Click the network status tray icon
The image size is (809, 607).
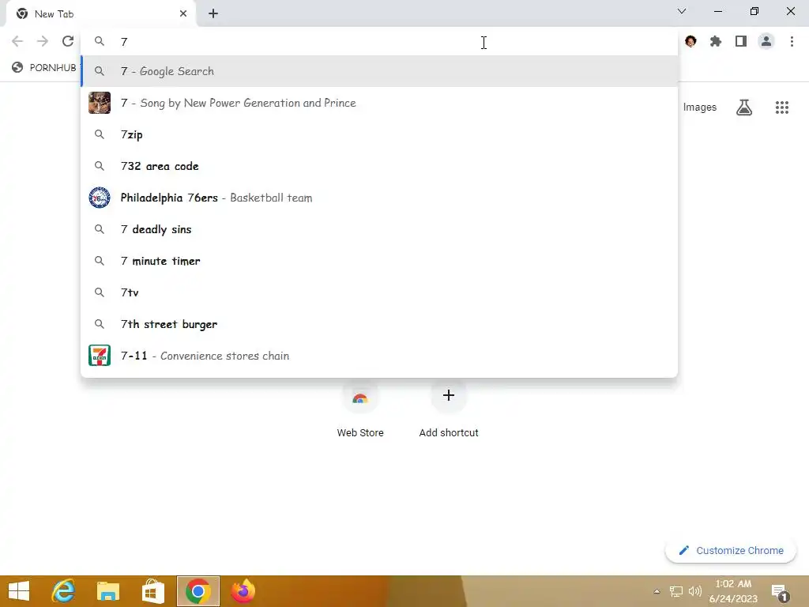(676, 591)
